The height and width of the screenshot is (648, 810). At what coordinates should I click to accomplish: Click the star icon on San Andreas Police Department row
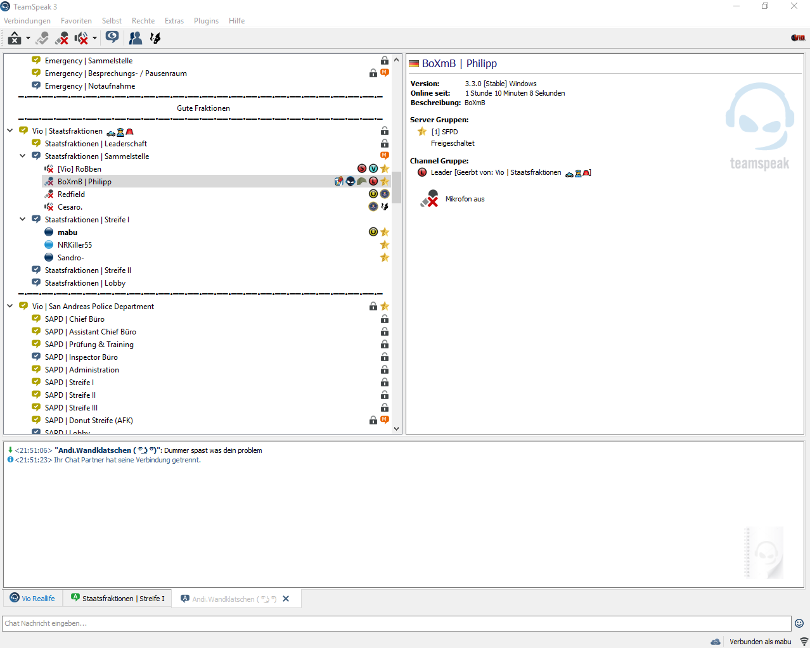point(385,307)
